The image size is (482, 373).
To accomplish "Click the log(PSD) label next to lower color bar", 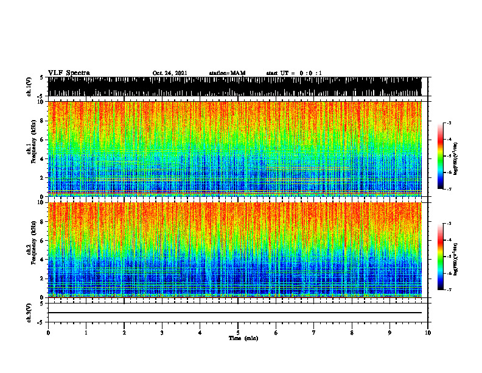I will [456, 259].
